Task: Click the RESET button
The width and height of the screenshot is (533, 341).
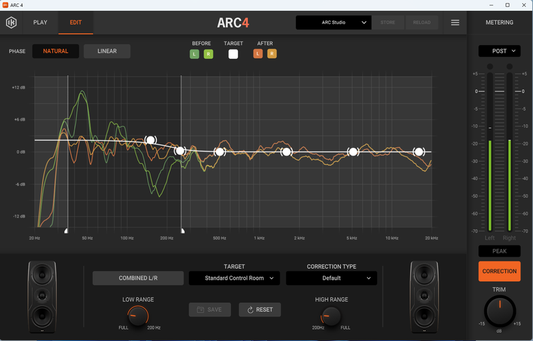Action: pos(260,310)
